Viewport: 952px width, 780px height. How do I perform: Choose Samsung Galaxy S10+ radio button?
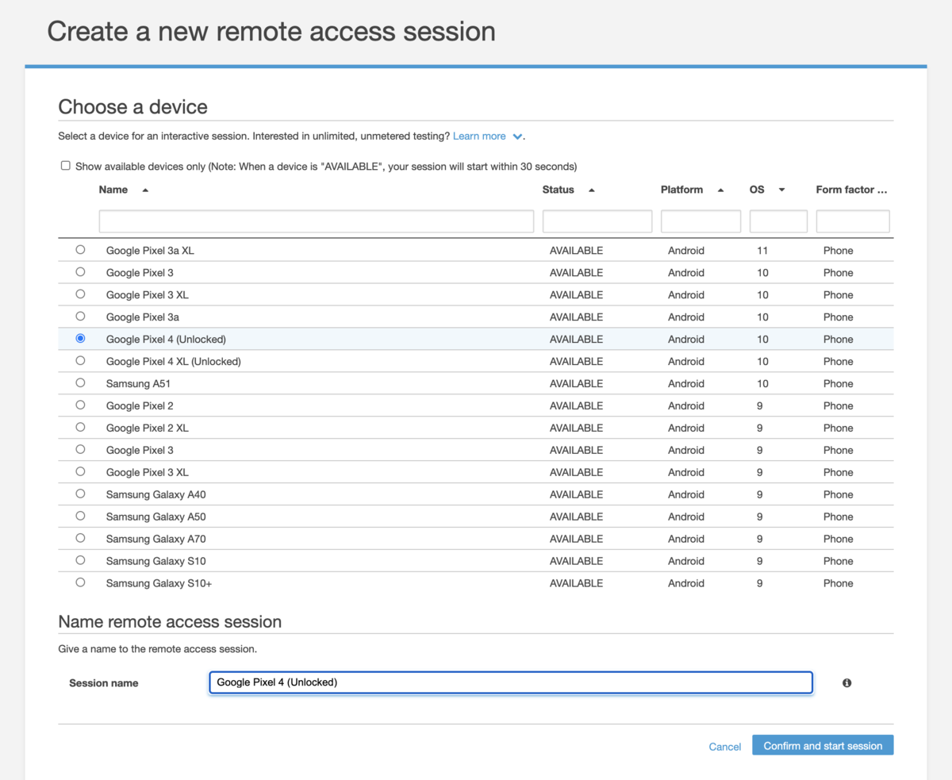(80, 583)
